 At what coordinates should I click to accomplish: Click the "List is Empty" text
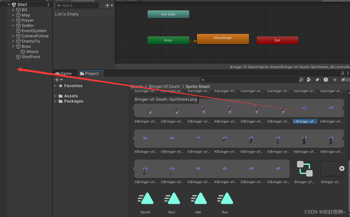tap(67, 14)
